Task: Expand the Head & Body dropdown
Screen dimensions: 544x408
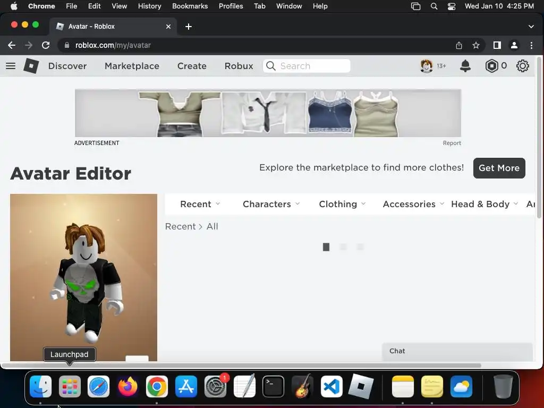Action: pos(484,204)
